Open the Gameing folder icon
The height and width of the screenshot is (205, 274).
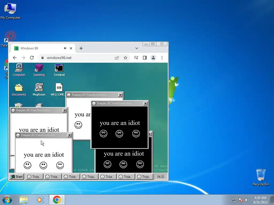click(x=39, y=70)
